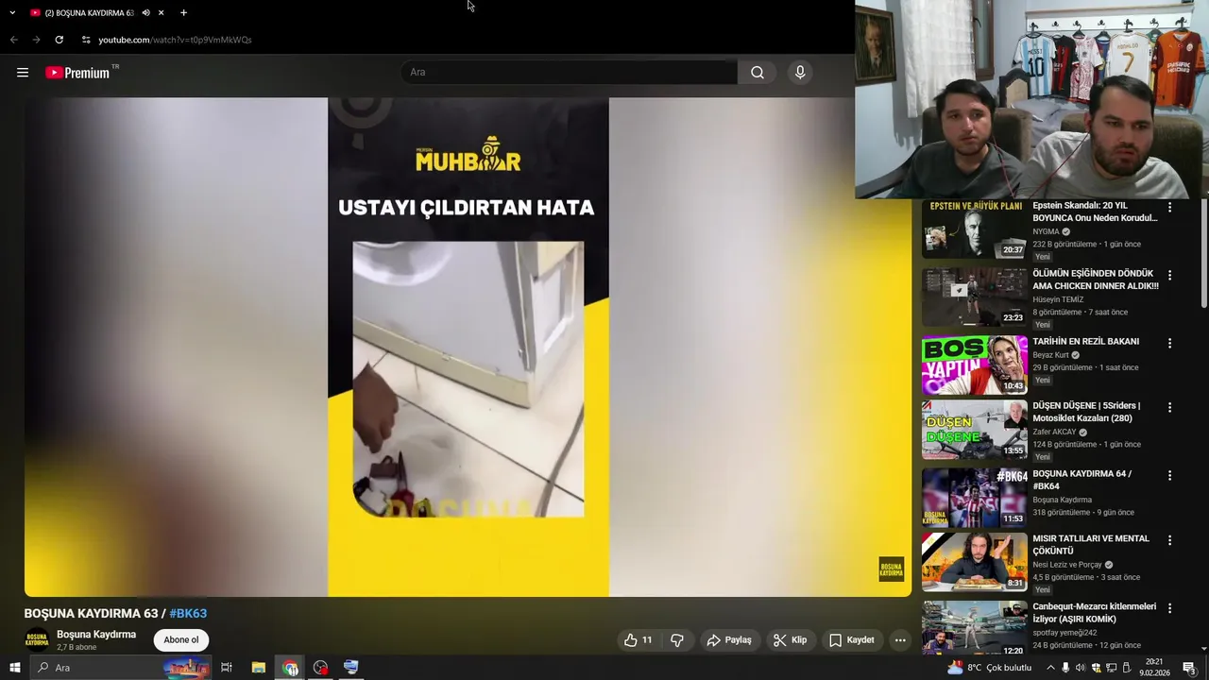Open Task View on the taskbar

(227, 668)
